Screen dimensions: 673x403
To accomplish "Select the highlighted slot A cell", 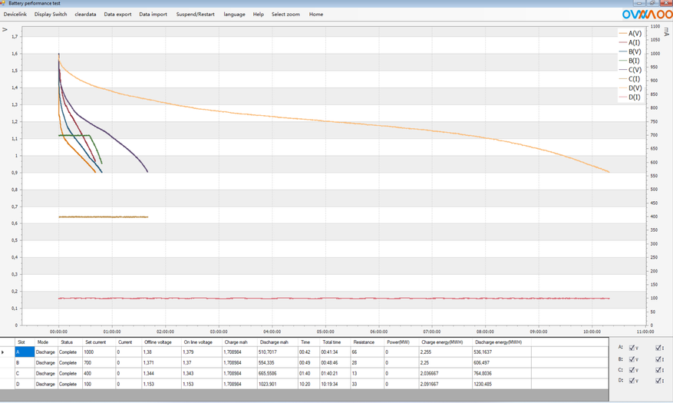I will point(25,352).
